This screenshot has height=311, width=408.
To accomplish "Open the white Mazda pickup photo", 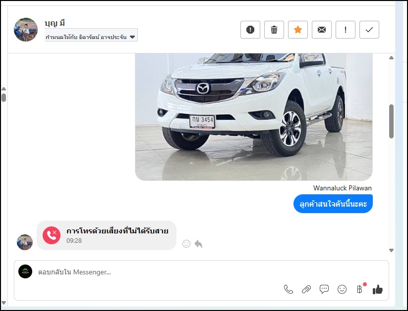I will (254, 117).
